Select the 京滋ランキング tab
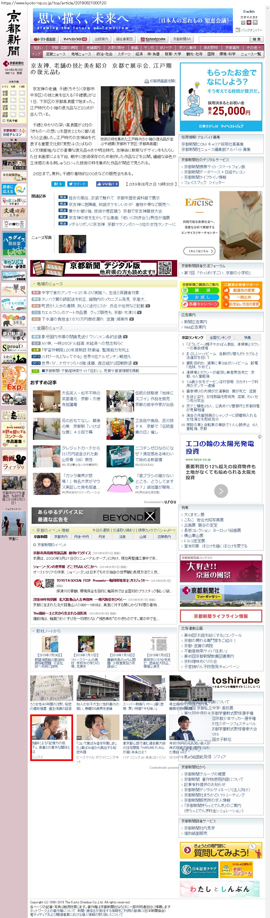The width and height of the screenshot is (270, 918). [x=193, y=337]
